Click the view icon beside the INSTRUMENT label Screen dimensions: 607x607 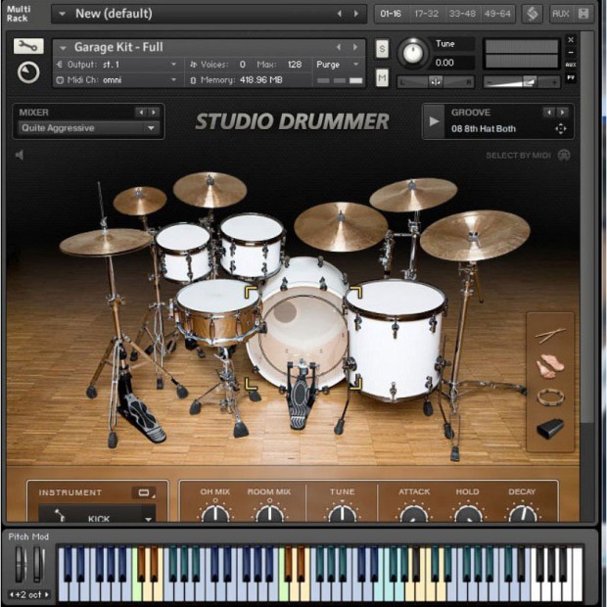[x=144, y=492]
